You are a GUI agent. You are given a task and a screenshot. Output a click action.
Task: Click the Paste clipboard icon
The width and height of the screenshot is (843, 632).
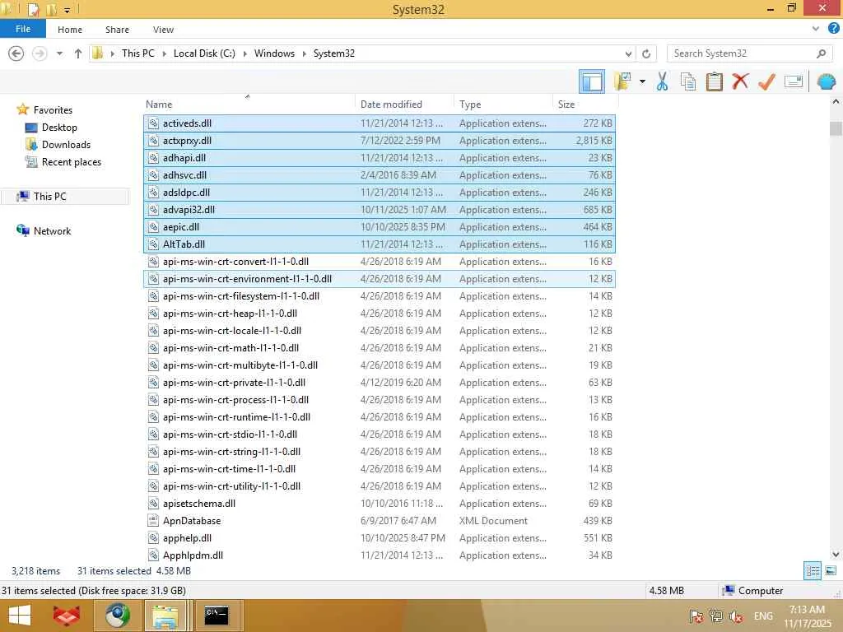[x=714, y=81]
